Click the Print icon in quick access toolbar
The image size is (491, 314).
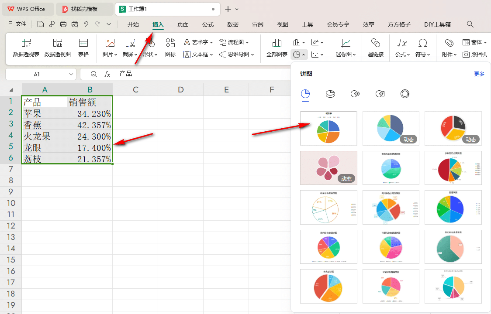(63, 24)
